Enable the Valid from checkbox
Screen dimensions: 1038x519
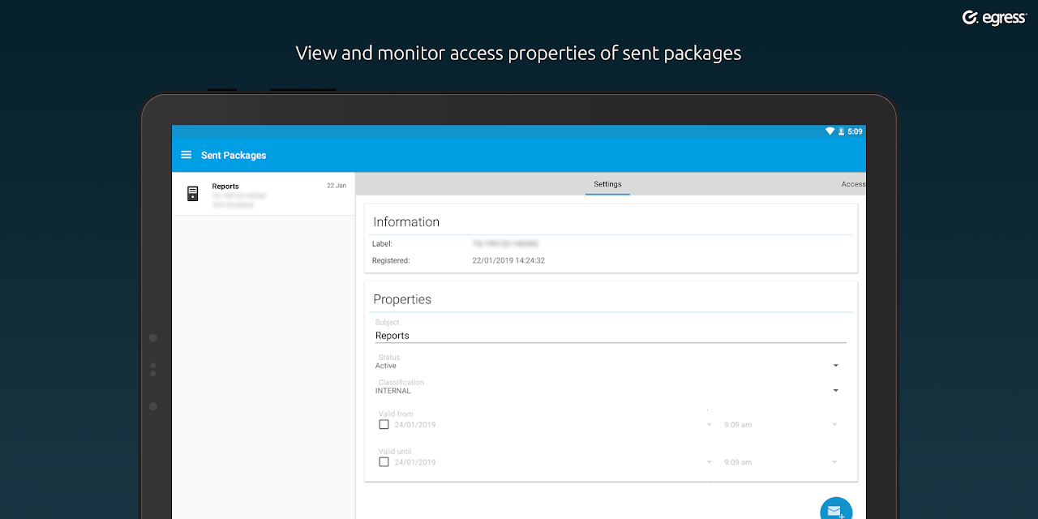tap(384, 425)
